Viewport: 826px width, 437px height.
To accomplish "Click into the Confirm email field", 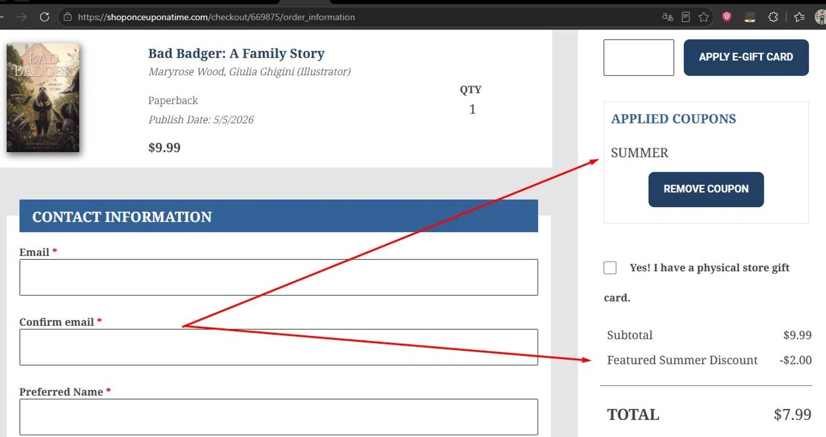I will 279,347.
